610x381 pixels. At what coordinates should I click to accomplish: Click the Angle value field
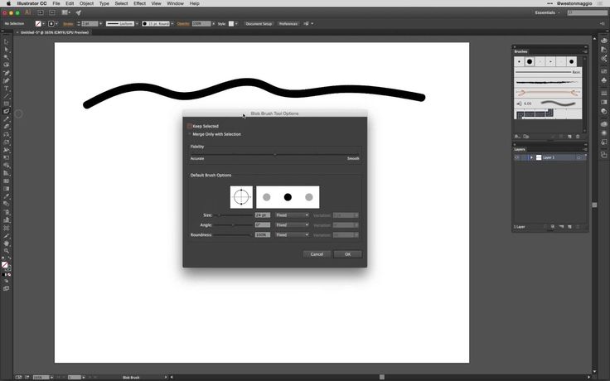coord(263,225)
